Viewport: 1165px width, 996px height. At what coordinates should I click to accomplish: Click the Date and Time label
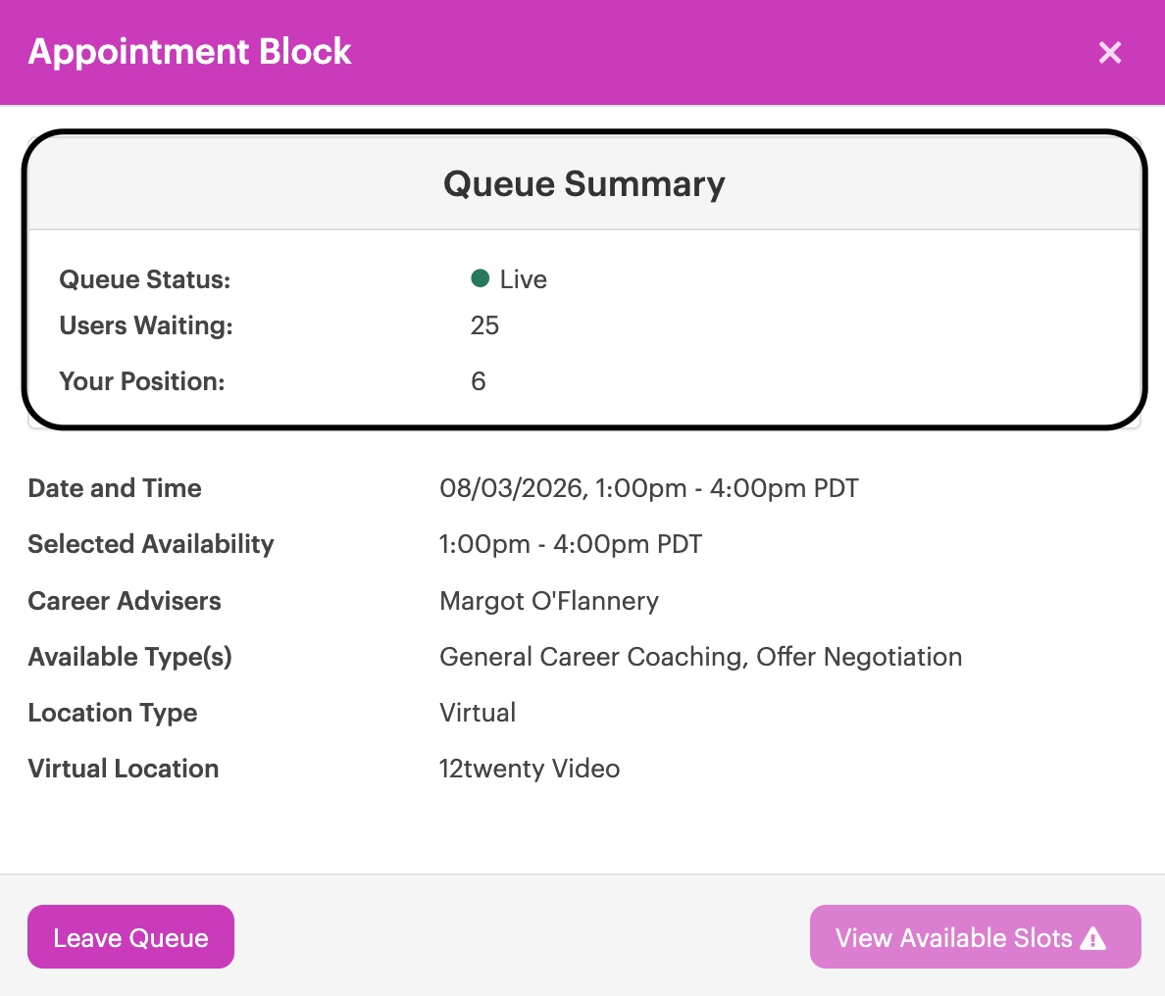(115, 489)
